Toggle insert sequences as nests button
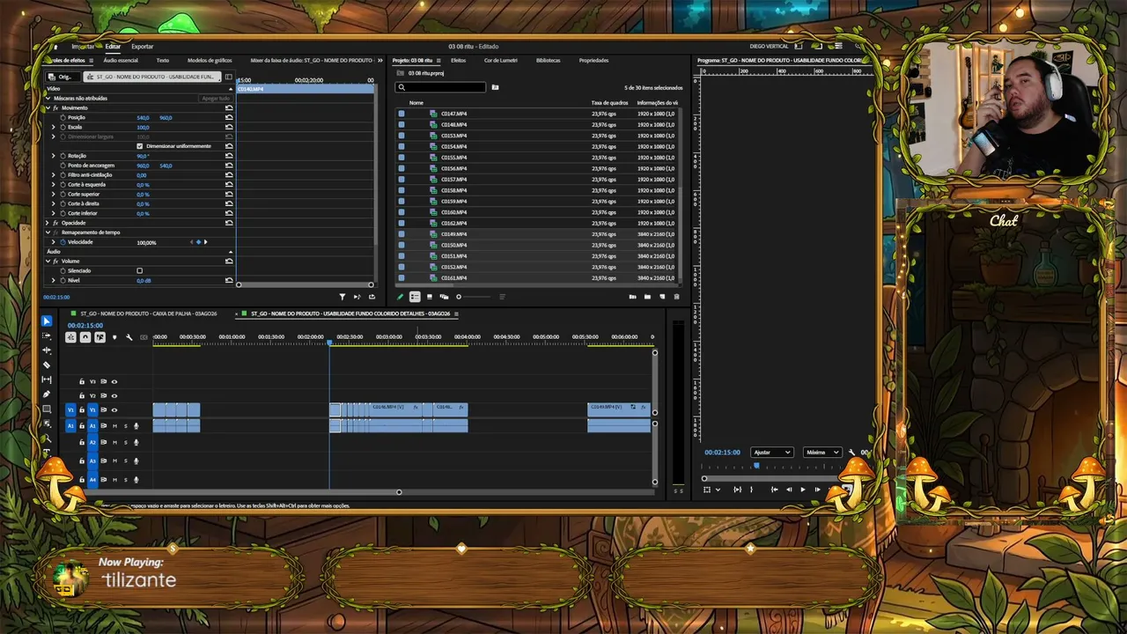 70,337
